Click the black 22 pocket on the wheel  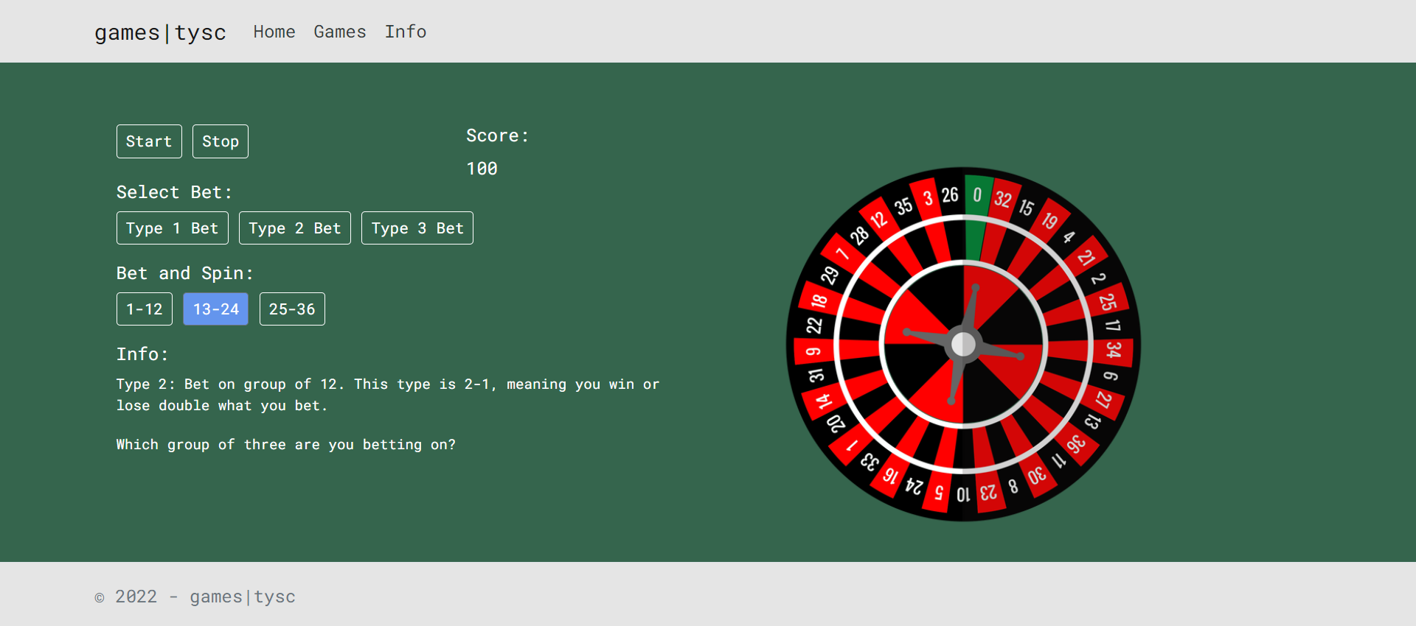coord(814,326)
